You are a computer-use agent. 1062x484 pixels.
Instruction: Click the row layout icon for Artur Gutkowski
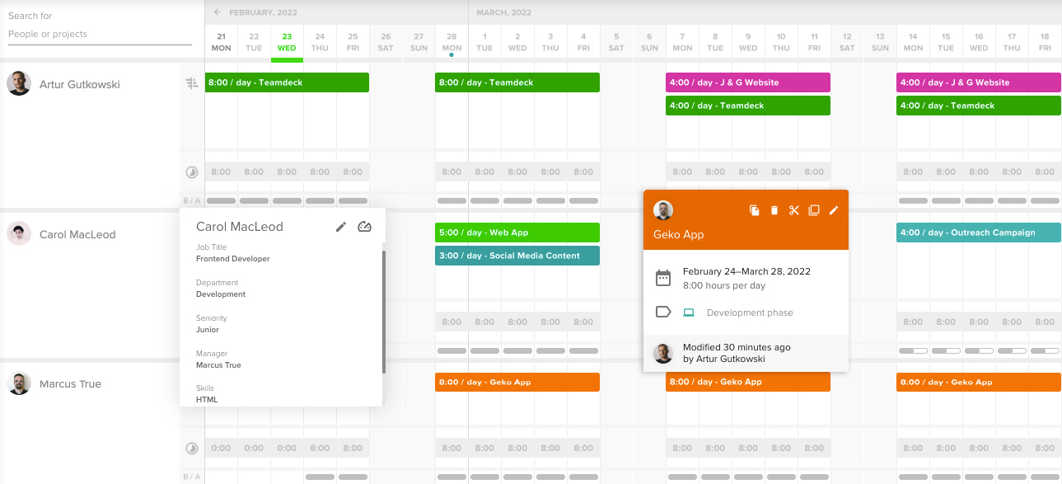tap(192, 83)
